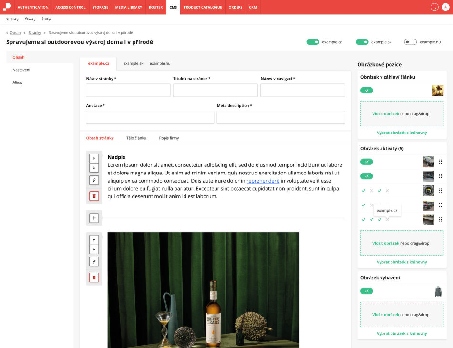This screenshot has height=348, width=453.
Task: Move the image block up
Action: [x=94, y=240]
